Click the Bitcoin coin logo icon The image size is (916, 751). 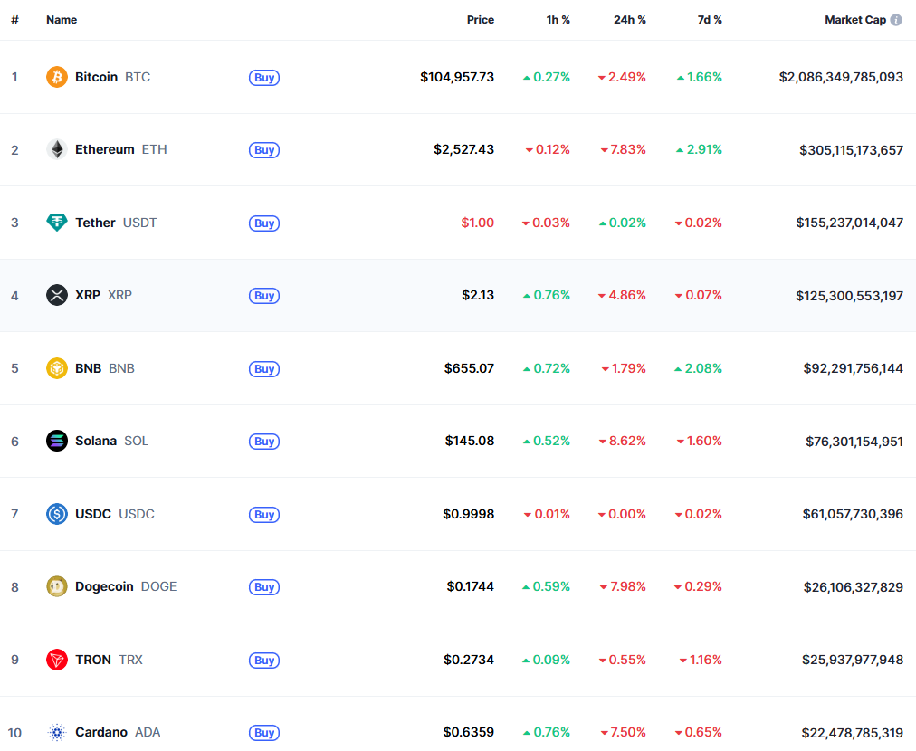pos(57,77)
